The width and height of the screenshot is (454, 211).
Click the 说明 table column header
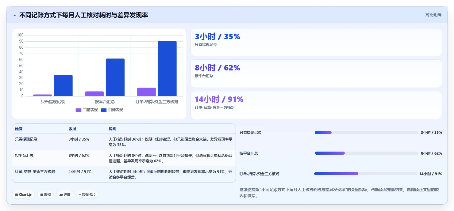(113, 129)
